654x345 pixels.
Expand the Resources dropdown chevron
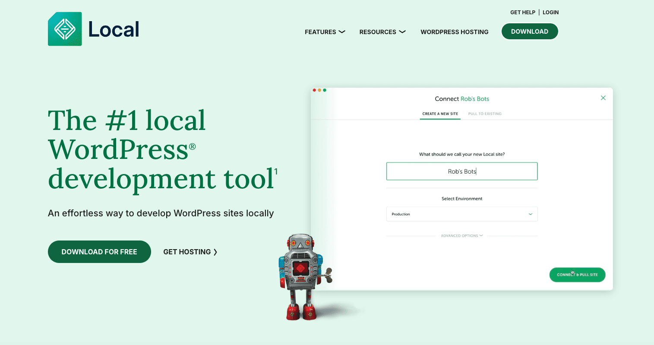402,32
